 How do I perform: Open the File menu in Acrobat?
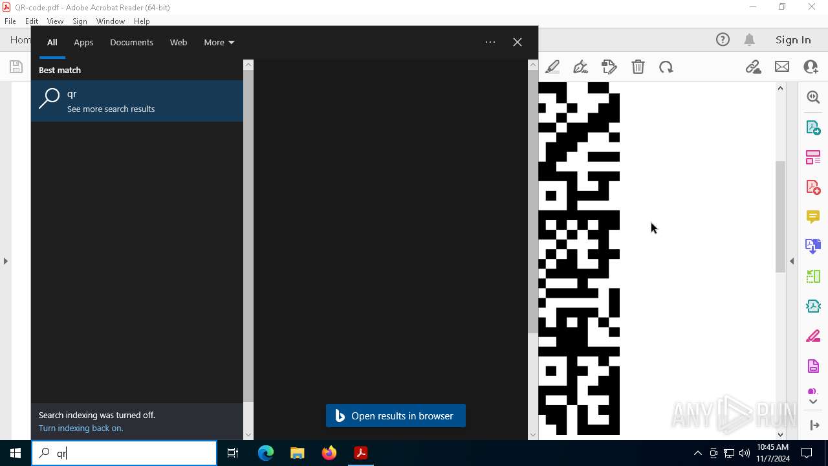[x=10, y=21]
